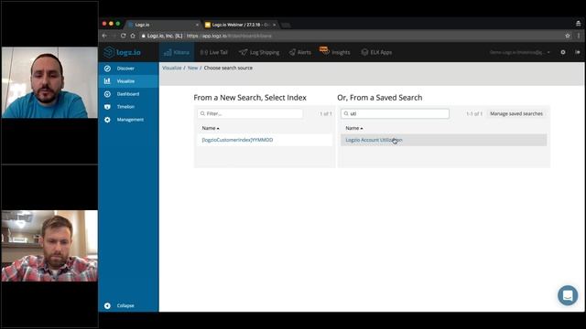Click the logz.io logo
This screenshot has height=329, width=586.
click(123, 52)
